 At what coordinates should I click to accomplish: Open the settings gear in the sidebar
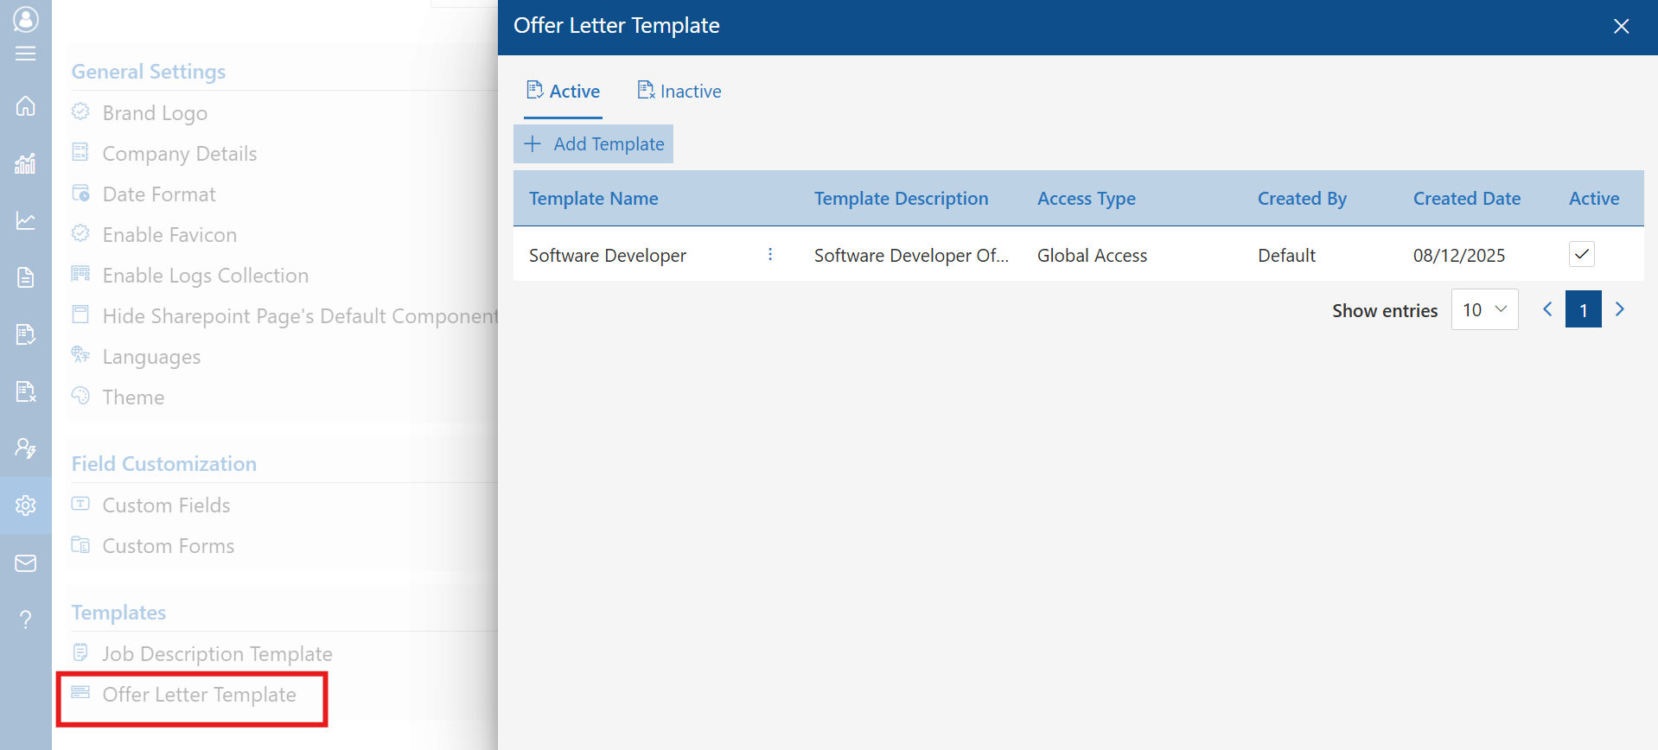(26, 505)
